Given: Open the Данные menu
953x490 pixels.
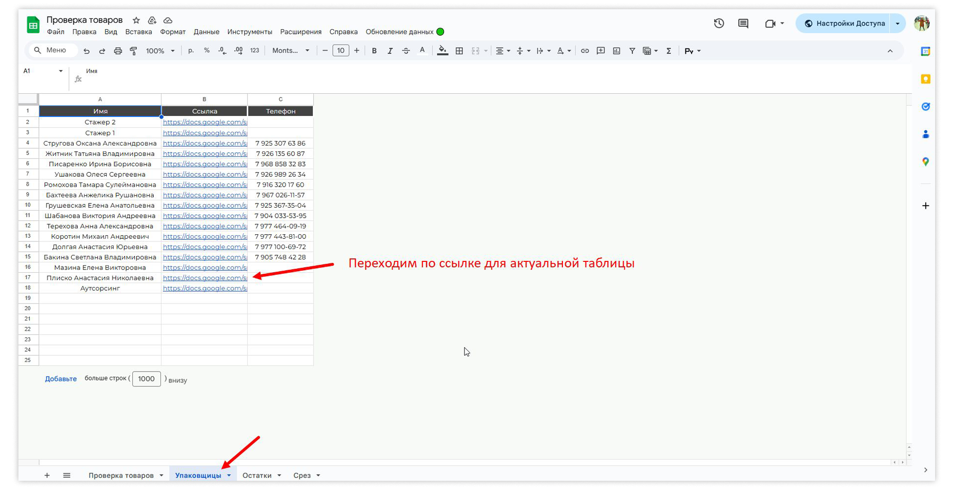Looking at the screenshot, I should pyautogui.click(x=206, y=32).
